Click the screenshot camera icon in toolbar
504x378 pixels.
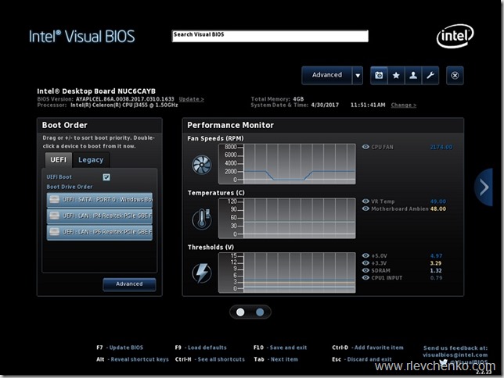(379, 76)
